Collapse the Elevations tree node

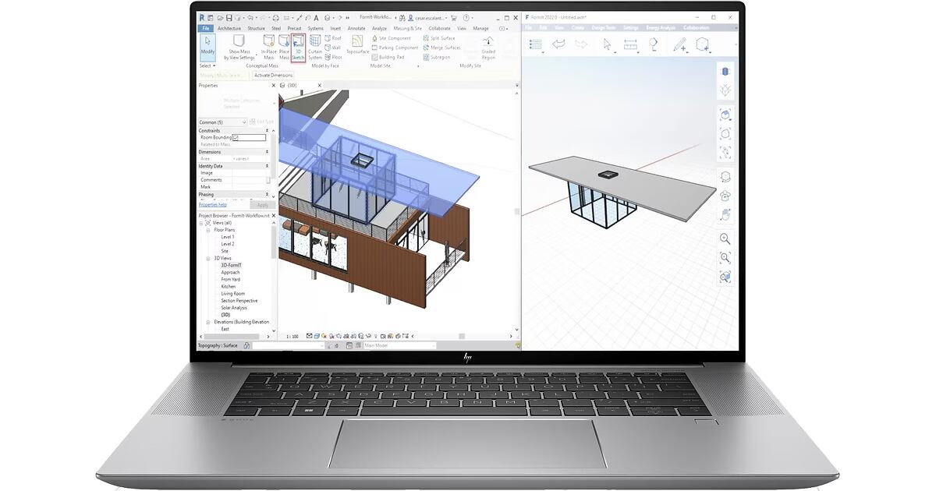point(208,322)
